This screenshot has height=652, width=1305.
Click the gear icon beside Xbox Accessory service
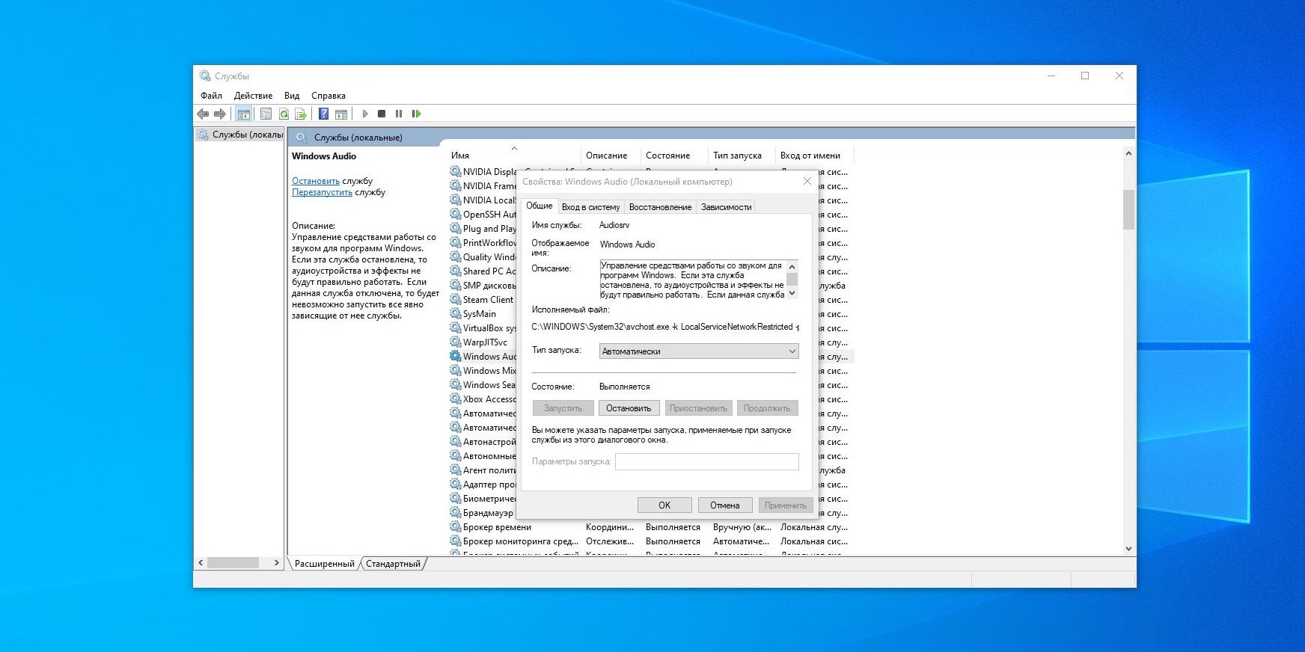(x=455, y=399)
